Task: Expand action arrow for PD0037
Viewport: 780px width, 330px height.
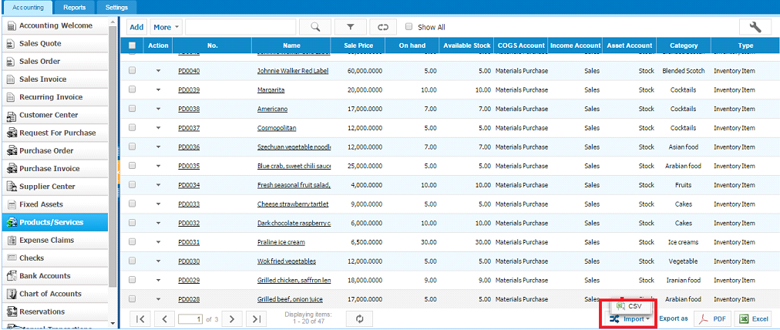Action: (159, 128)
